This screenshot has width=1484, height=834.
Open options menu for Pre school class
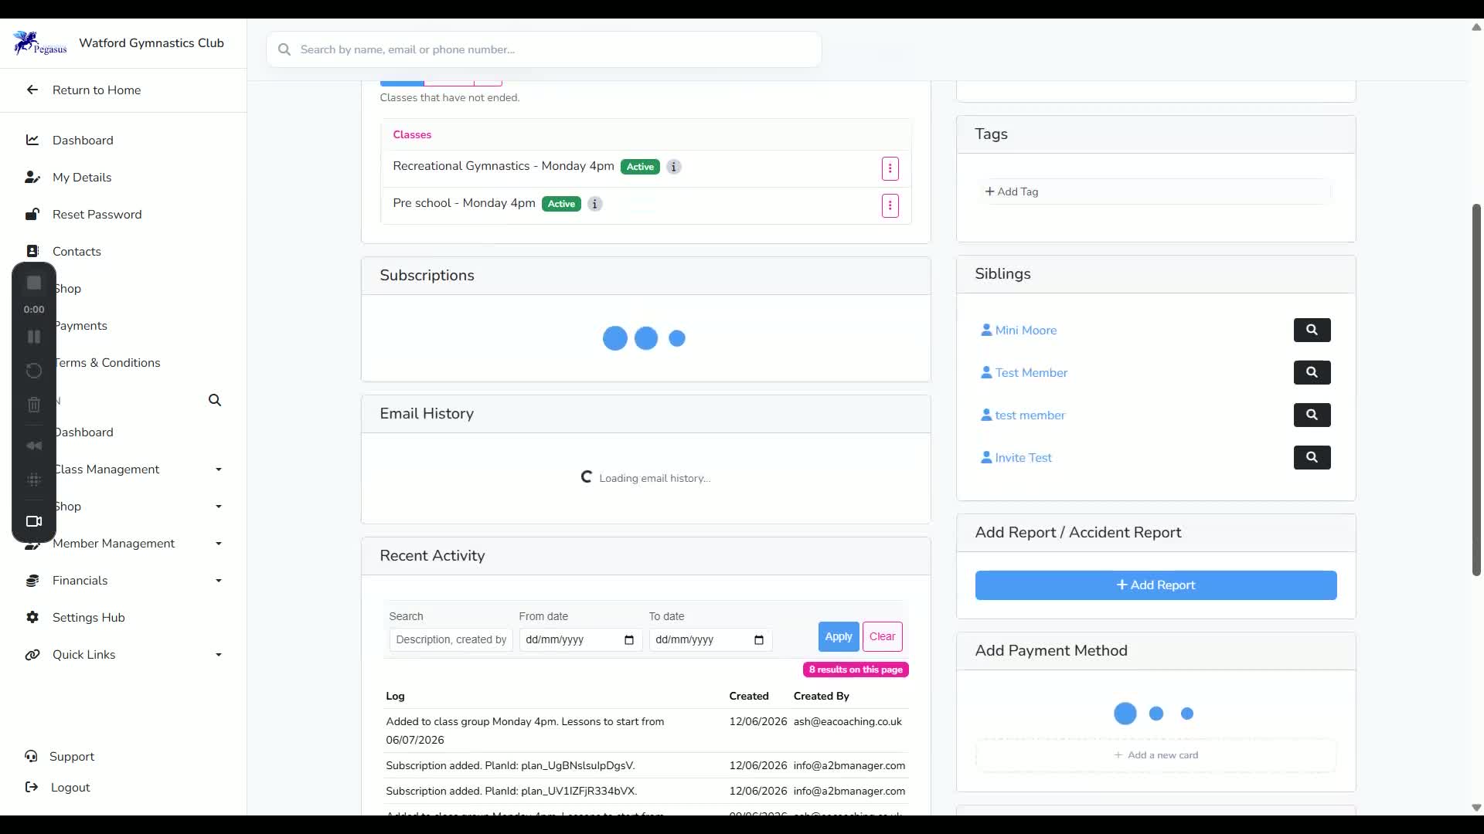[890, 205]
